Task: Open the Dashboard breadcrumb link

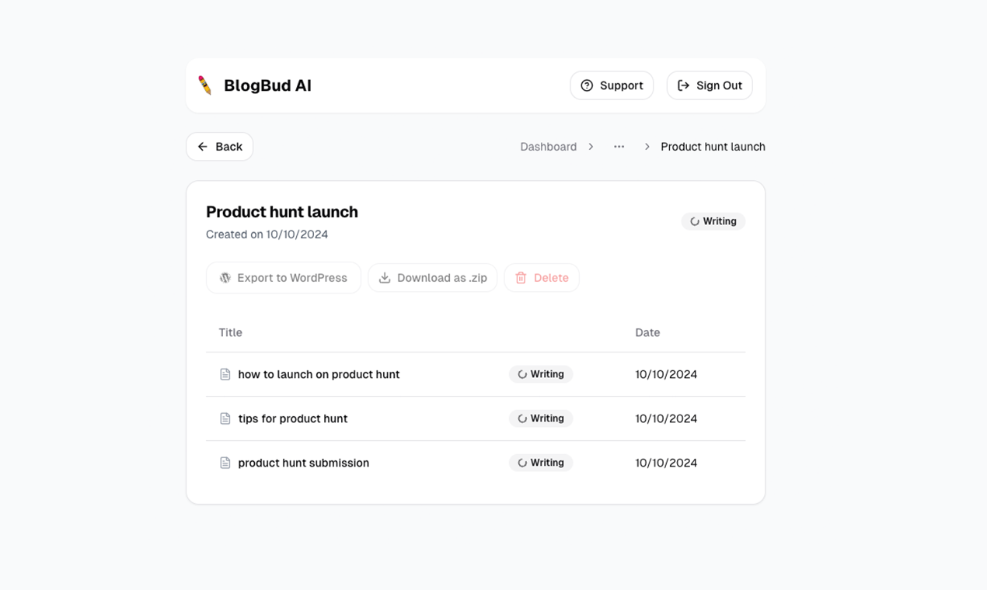Action: pos(548,146)
